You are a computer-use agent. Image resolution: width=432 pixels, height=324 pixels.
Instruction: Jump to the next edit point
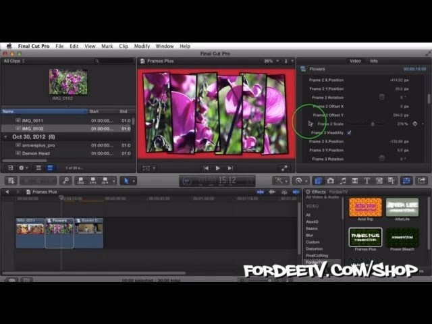click(x=230, y=168)
